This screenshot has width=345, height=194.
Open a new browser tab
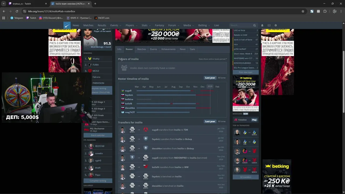[x=95, y=4]
